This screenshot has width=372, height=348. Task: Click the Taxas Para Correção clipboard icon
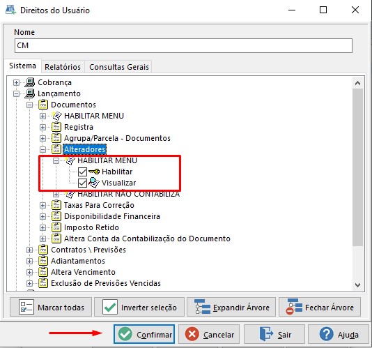point(56,205)
